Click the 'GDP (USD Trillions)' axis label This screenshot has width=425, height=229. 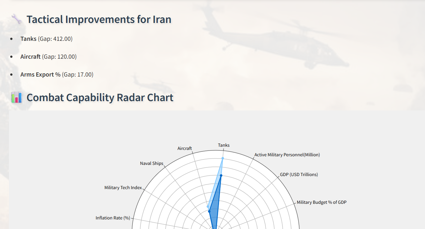pos(299,174)
